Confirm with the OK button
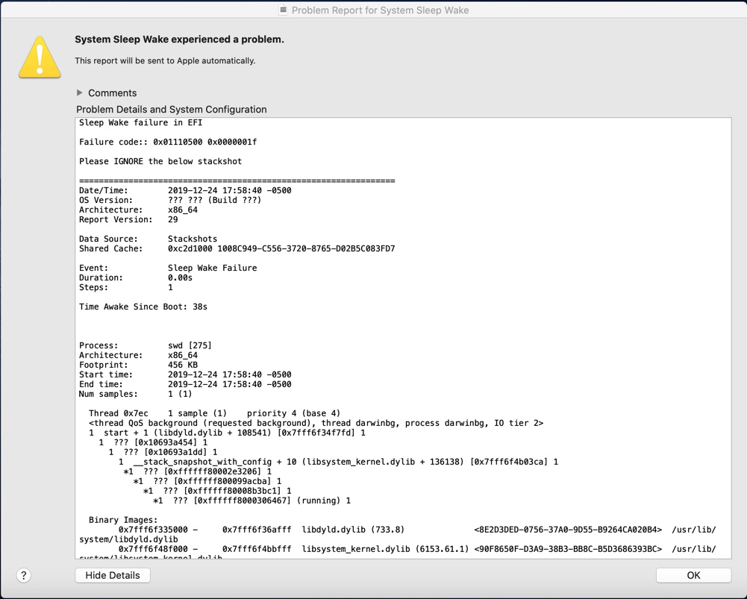 [693, 575]
